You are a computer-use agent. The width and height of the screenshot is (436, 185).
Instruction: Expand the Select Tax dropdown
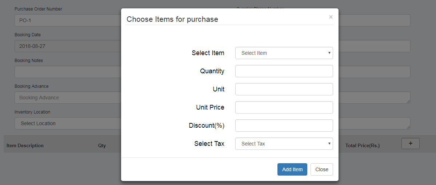(x=284, y=144)
